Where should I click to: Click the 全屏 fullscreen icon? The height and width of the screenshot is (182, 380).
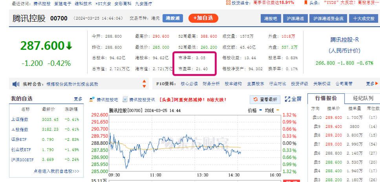(287, 99)
